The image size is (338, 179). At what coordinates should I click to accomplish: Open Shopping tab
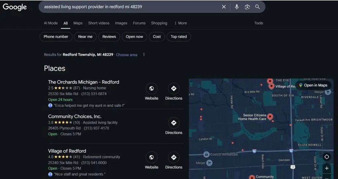pyautogui.click(x=159, y=23)
